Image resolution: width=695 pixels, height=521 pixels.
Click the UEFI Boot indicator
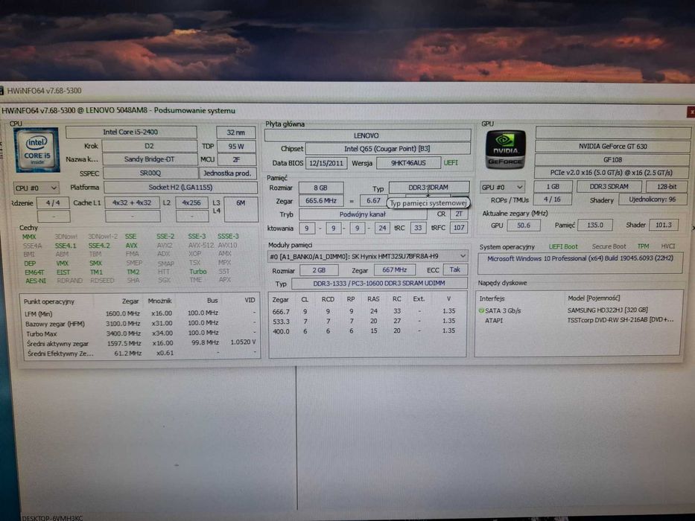coord(563,246)
